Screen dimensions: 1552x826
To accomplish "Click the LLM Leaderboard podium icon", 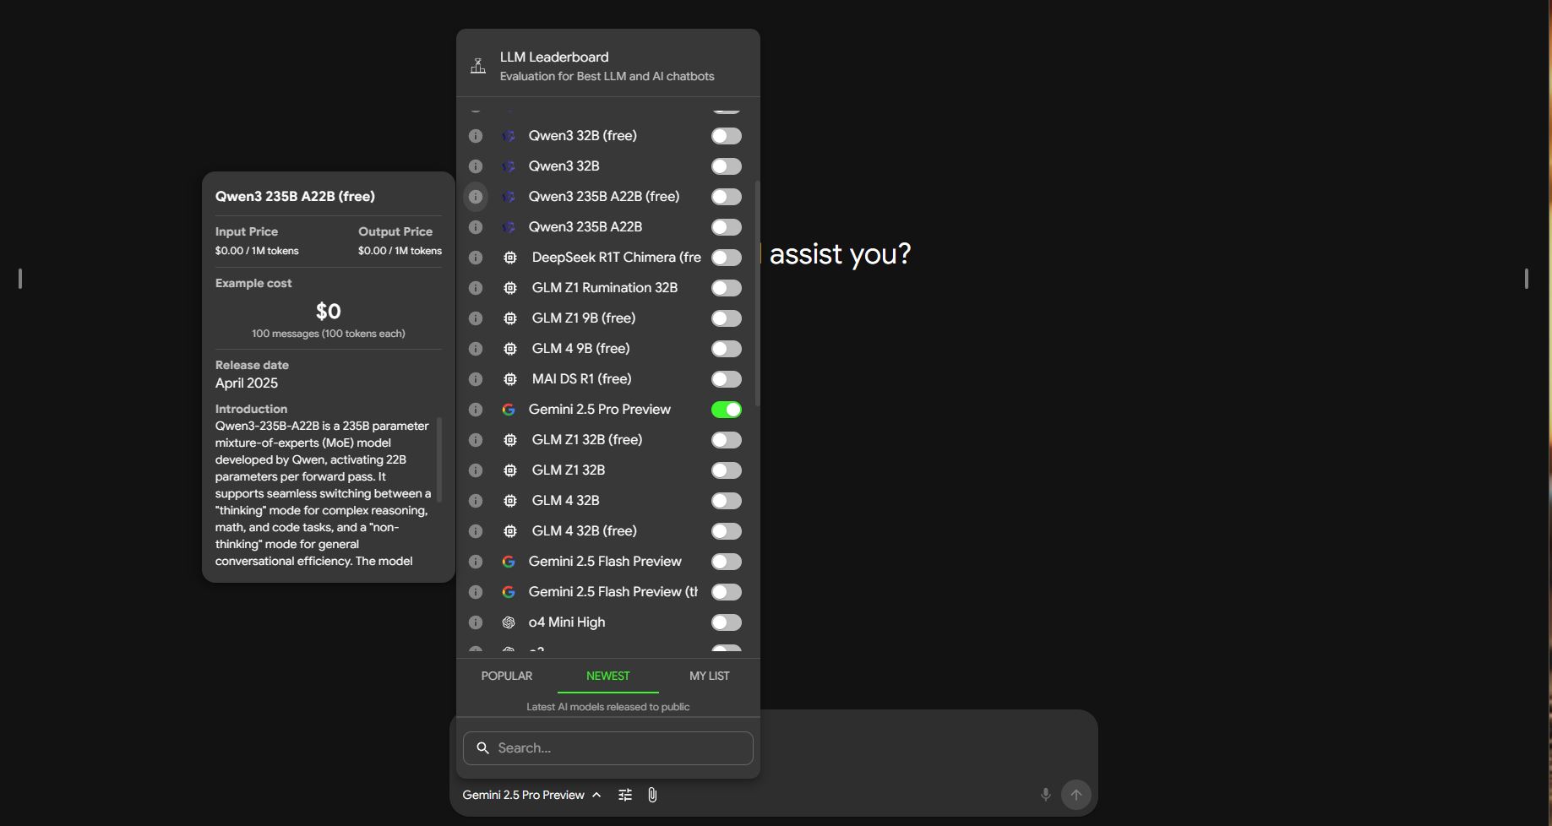I will click(x=478, y=66).
